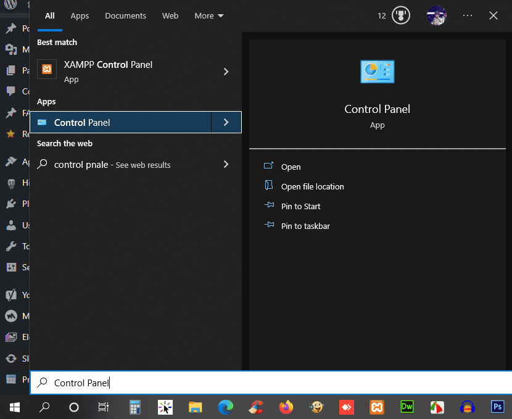Click the rewards points number 12
The width and height of the screenshot is (512, 419).
point(382,15)
